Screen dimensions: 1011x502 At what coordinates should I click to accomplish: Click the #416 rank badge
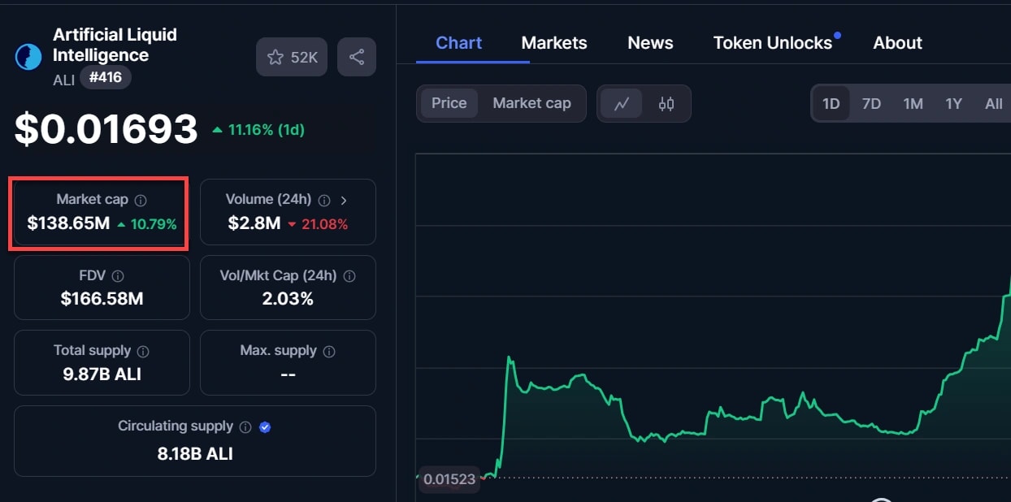click(106, 78)
